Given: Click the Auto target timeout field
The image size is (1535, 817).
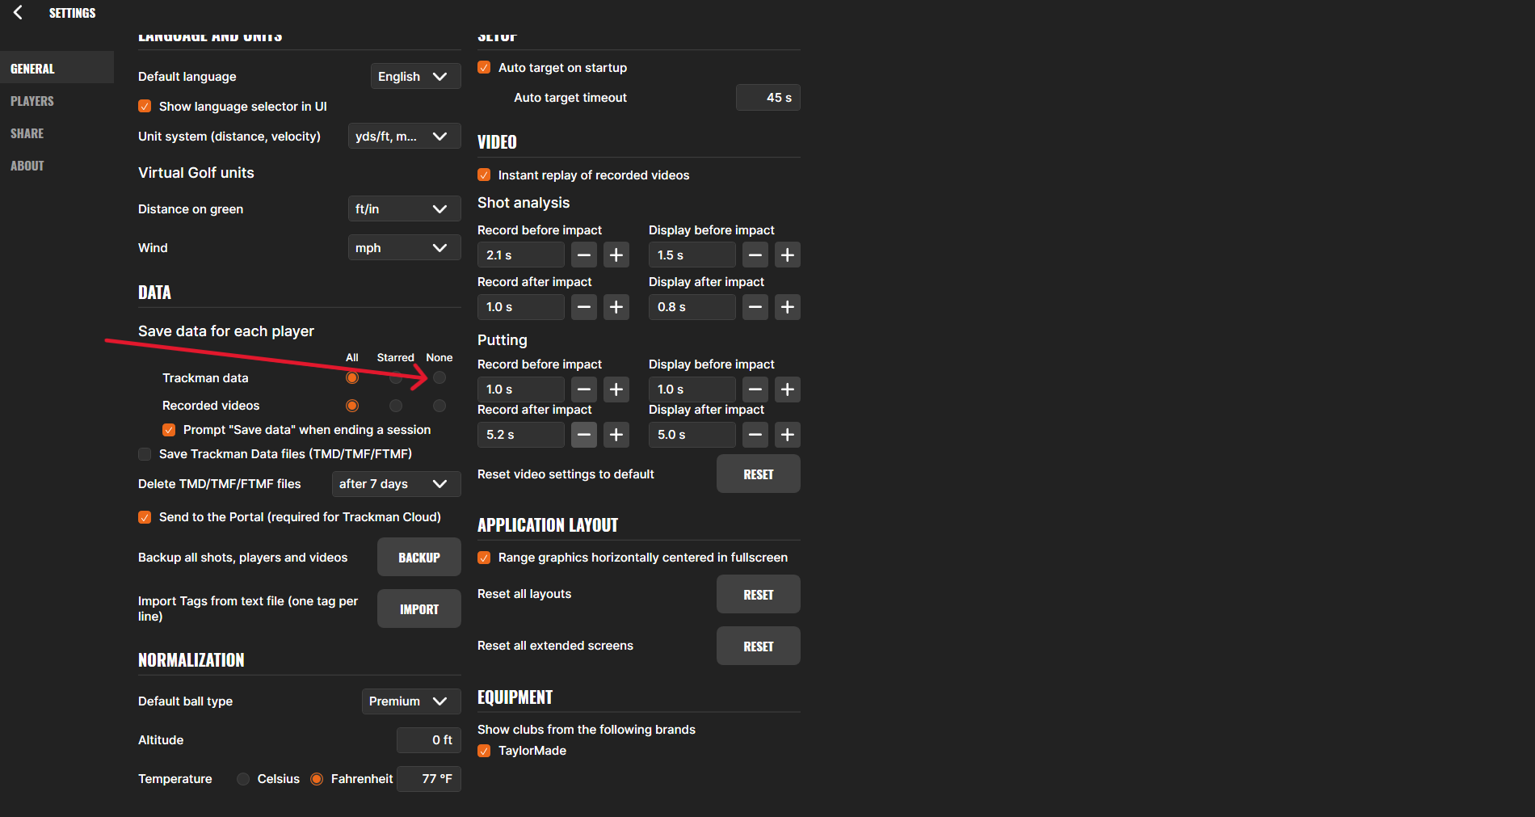Looking at the screenshot, I should tap(768, 98).
